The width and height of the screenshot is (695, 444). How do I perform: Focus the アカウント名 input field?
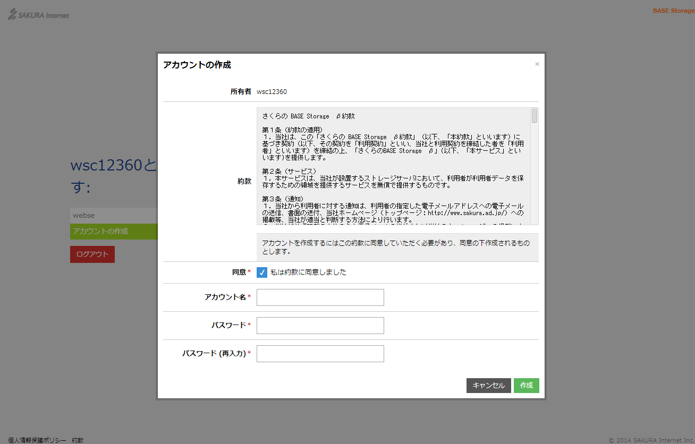(x=320, y=297)
